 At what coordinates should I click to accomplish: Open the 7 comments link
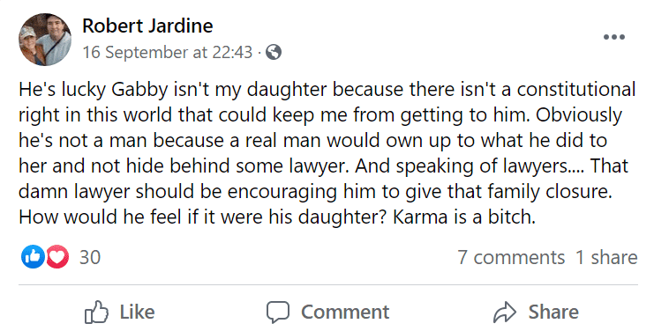[x=511, y=257]
